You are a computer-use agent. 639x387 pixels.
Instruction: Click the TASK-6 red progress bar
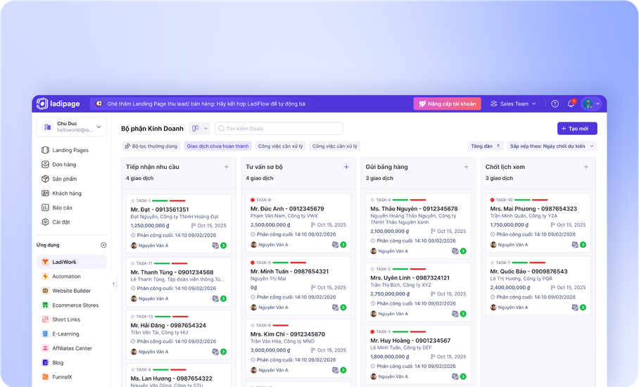(x=280, y=326)
